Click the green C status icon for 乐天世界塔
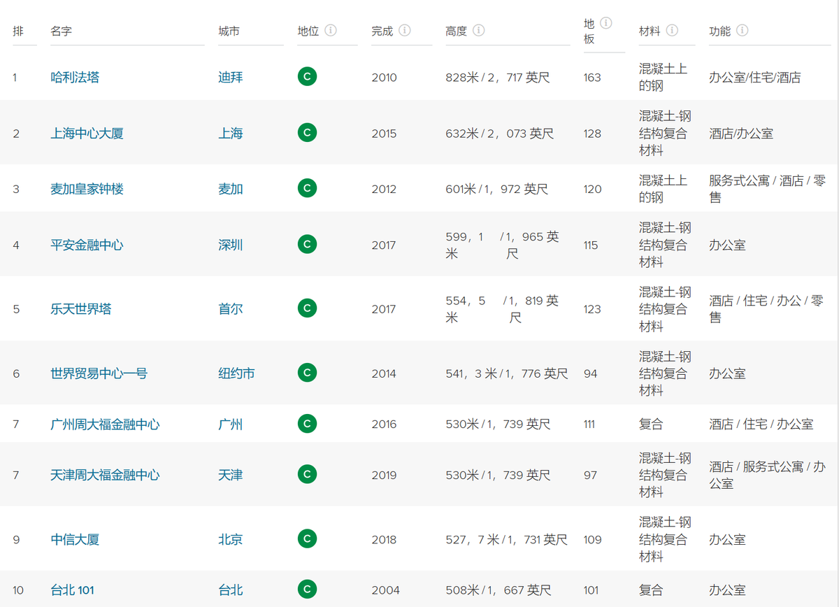The height and width of the screenshot is (607, 839). point(307,308)
